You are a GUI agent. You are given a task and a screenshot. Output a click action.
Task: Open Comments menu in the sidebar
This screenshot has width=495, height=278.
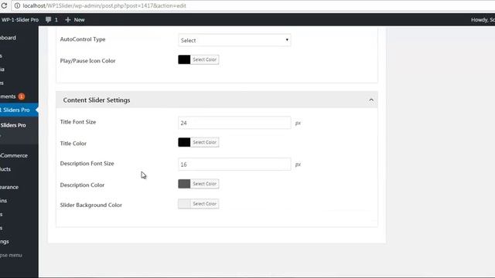point(8,97)
